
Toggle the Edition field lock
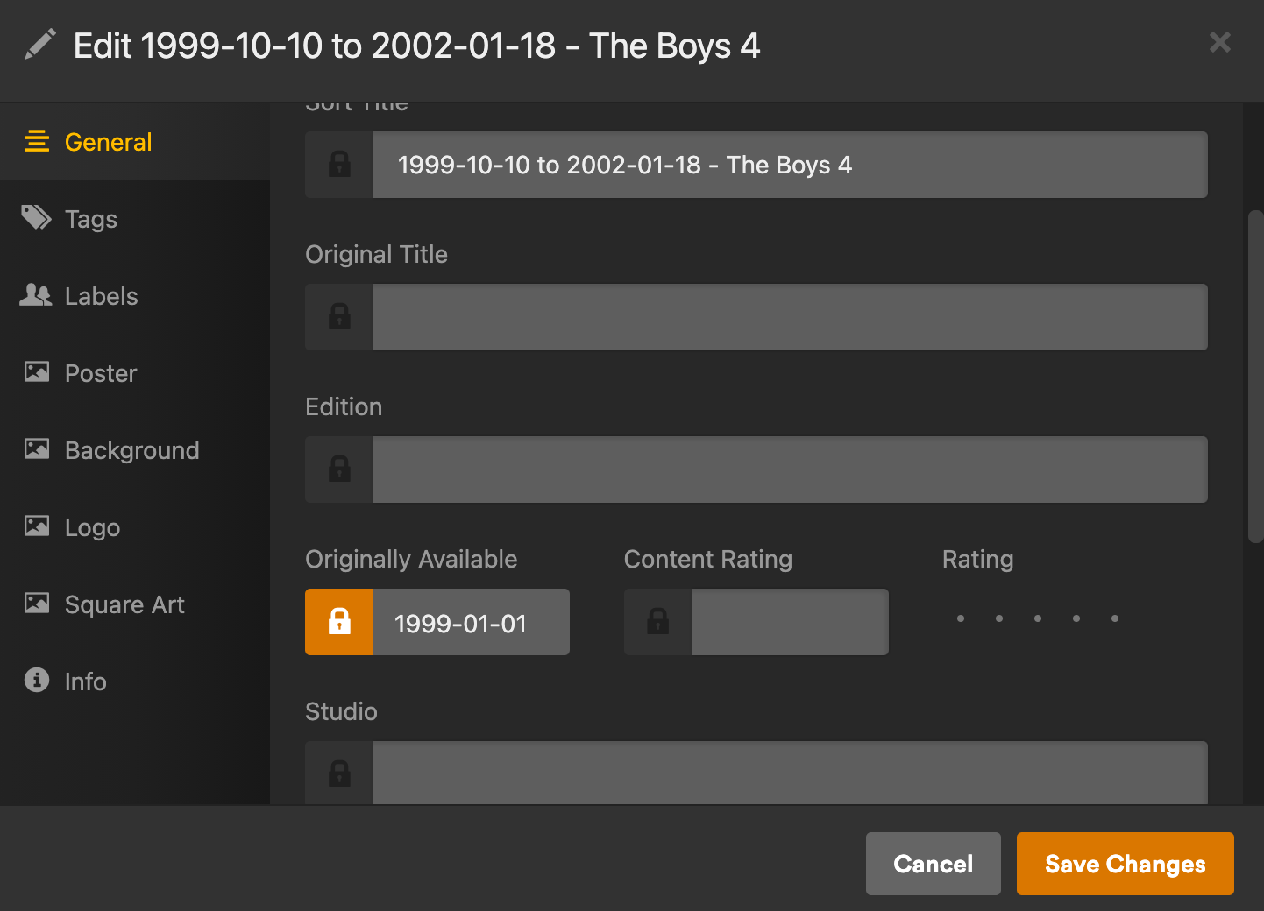pos(339,470)
